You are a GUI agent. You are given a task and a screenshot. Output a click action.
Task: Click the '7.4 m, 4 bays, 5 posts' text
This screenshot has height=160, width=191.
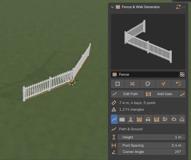tap(137, 103)
